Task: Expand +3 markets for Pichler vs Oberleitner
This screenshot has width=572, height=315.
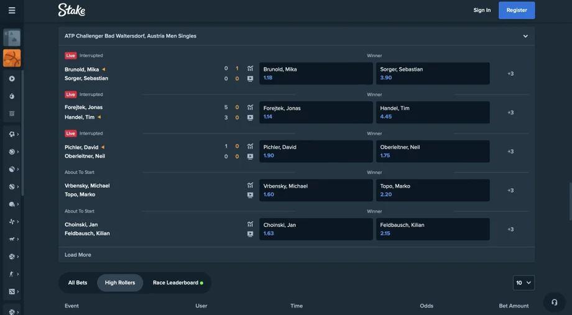Action: [510, 152]
